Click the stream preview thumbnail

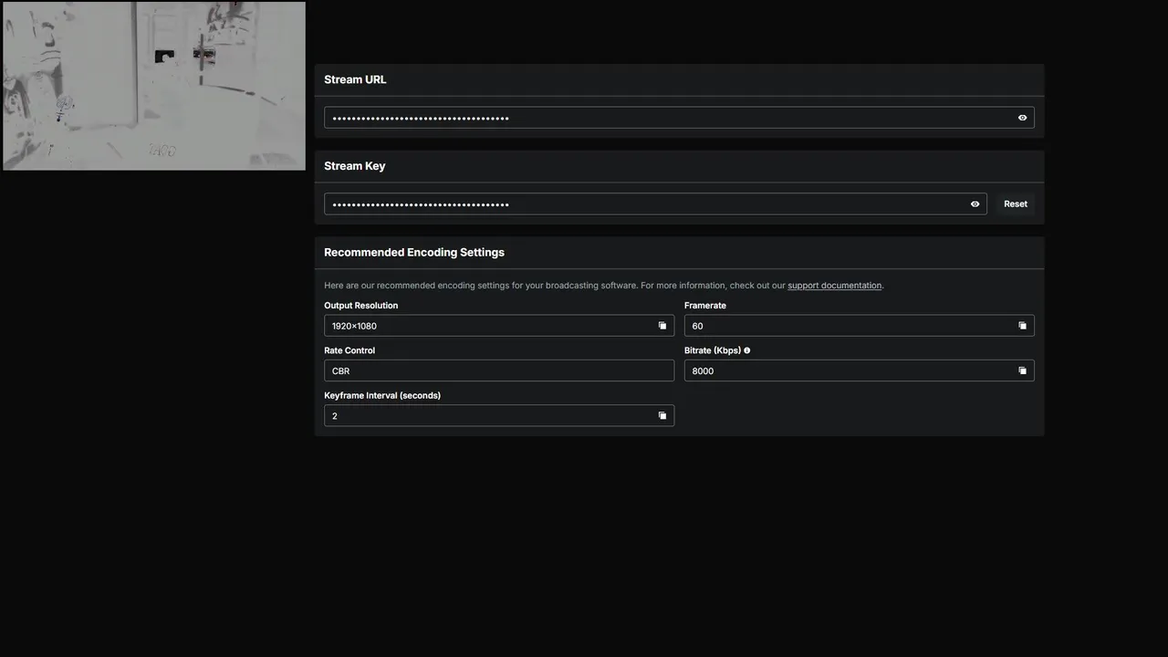(x=154, y=86)
